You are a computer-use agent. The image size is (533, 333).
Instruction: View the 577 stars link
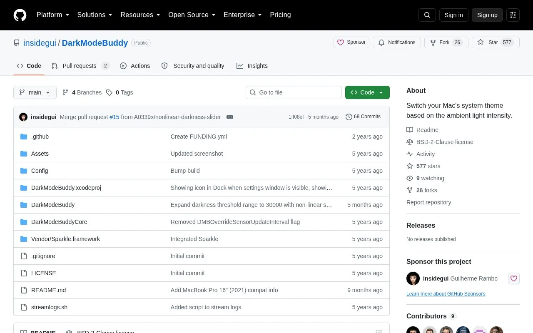click(423, 166)
